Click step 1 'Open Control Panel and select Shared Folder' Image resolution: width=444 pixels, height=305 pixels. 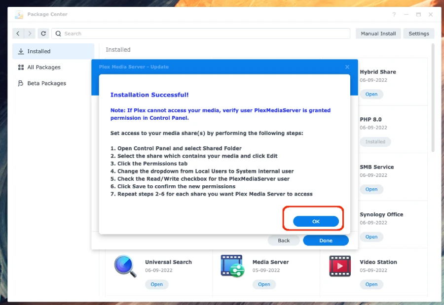pyautogui.click(x=176, y=148)
